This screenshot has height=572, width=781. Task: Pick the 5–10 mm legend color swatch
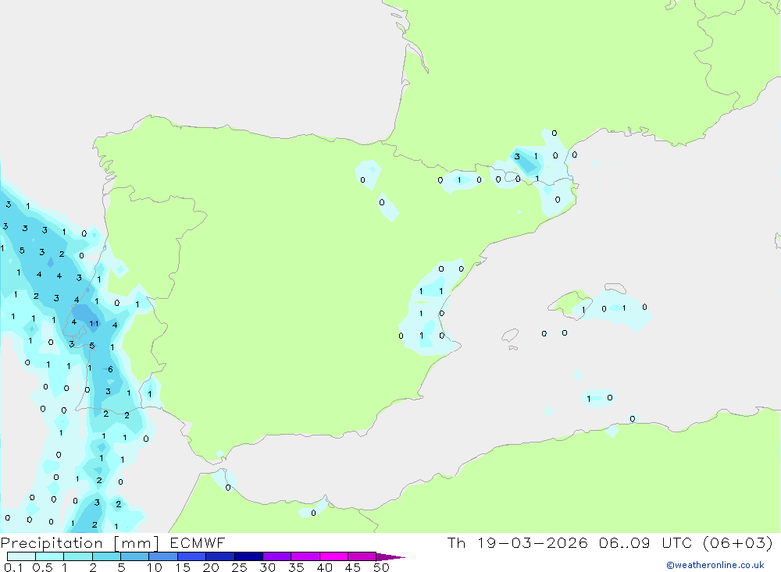coord(134,556)
